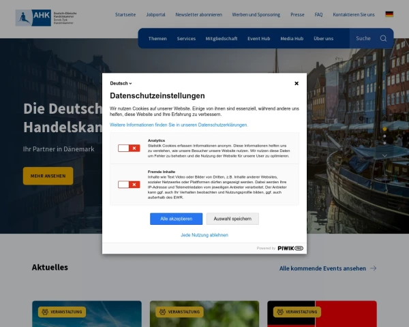Toggle the Analytics cookie switch

[x=128, y=148]
